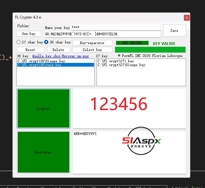Click the Reset button
Screen dimensions: 205x188
tap(30, 50)
